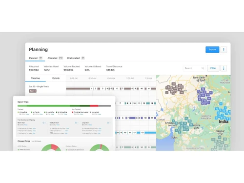Viewport: 244px width, 183px height.
Task: Click the 485 km travel distance value
Action: pos(110,70)
